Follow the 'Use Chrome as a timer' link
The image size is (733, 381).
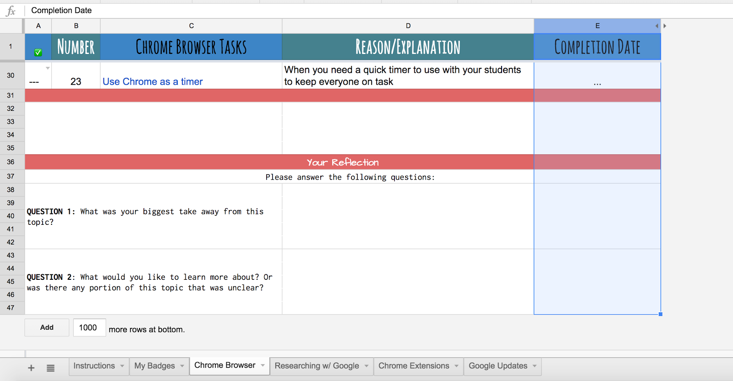[153, 82]
